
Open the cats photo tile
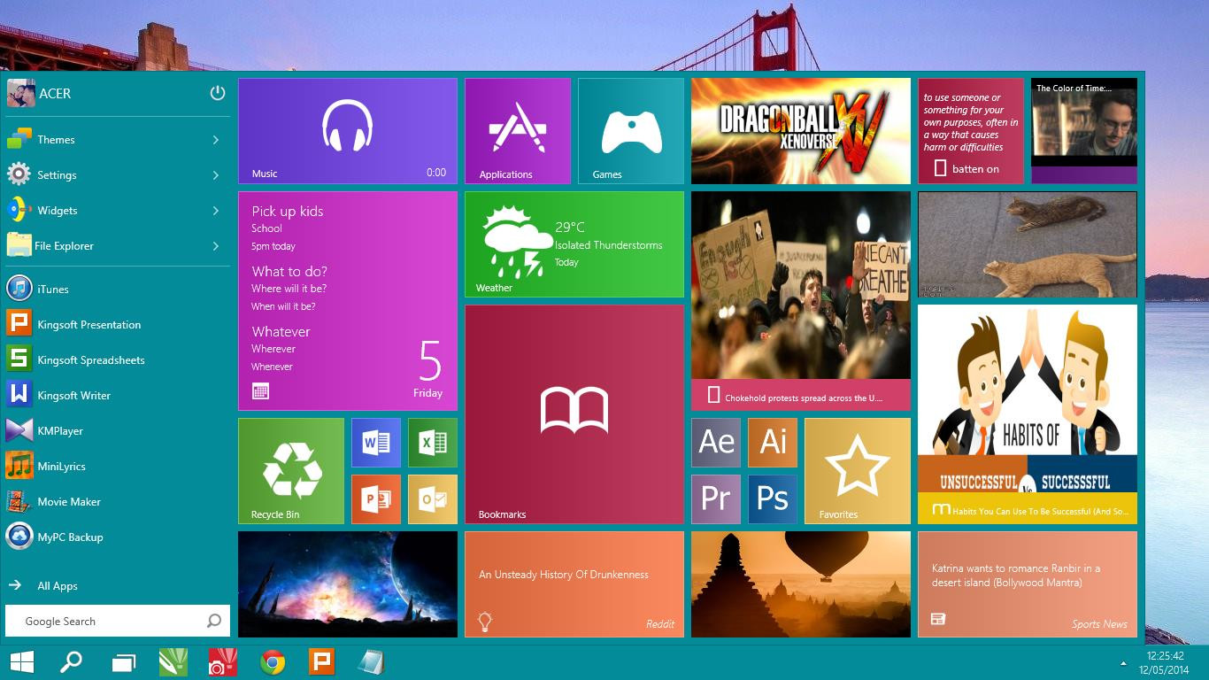point(1028,244)
